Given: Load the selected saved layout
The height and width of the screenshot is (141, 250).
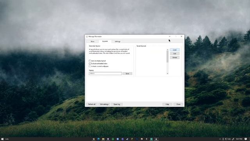Looking at the screenshot, I should pos(175,50).
